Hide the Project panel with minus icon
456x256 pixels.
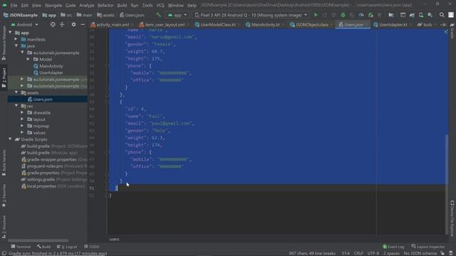83,25
